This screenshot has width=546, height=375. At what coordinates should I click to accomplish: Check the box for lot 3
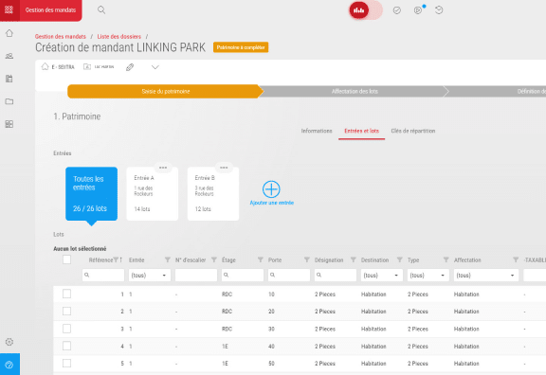(x=67, y=329)
